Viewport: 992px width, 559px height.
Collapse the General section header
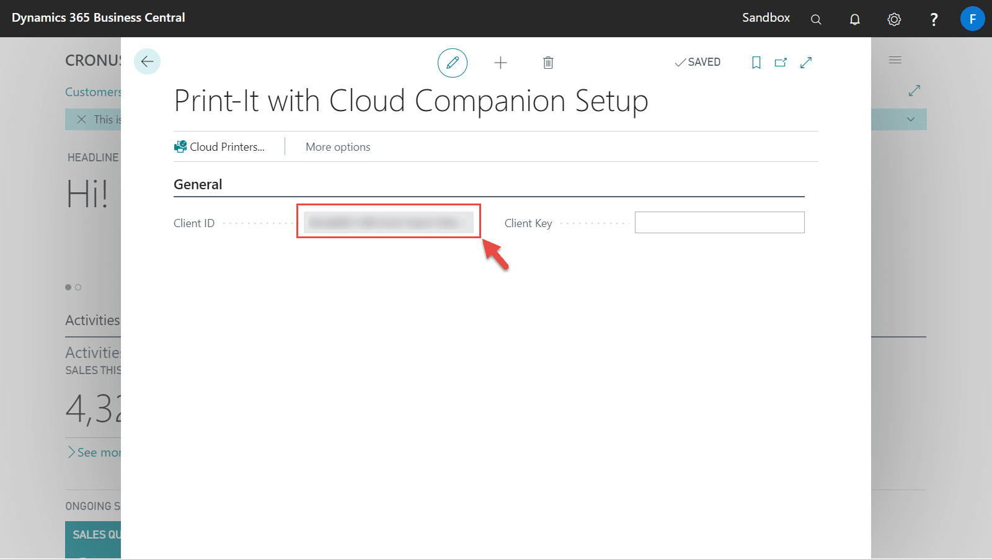pos(198,184)
